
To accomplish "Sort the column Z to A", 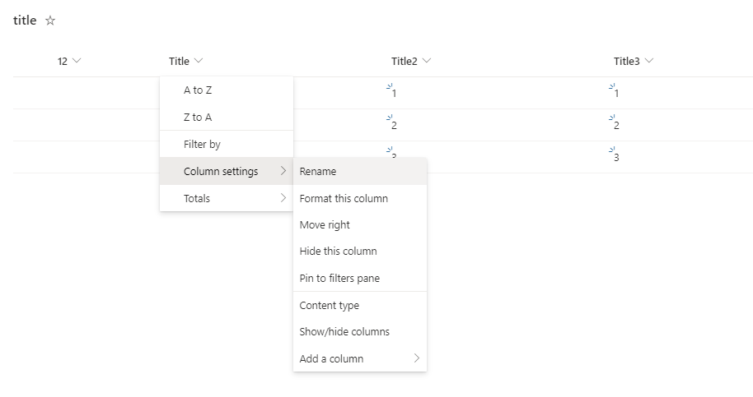I will [198, 118].
